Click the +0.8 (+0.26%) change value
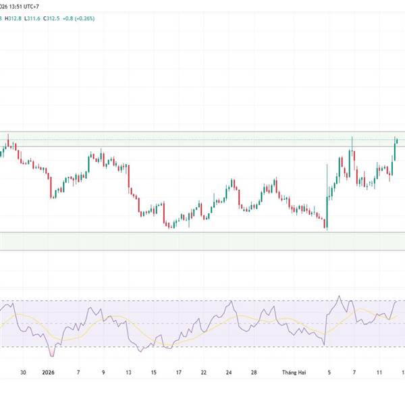This screenshot has width=405, height=405. pos(81,18)
